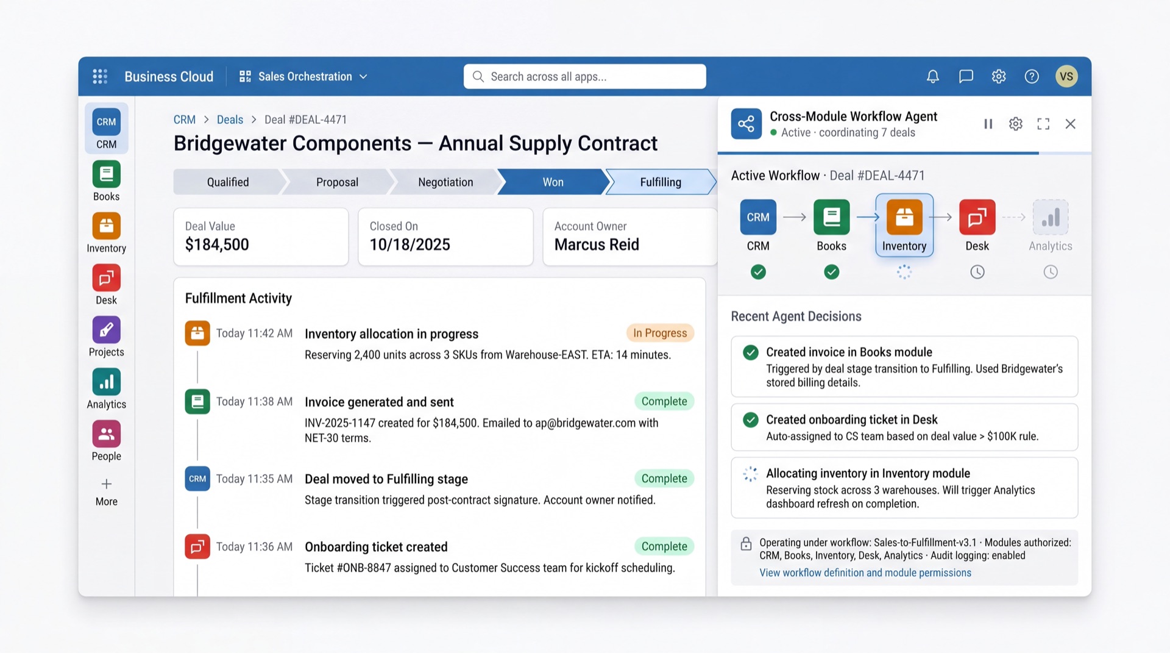
Task: Click the Deal moved CRM activity icon
Action: pyautogui.click(x=197, y=479)
